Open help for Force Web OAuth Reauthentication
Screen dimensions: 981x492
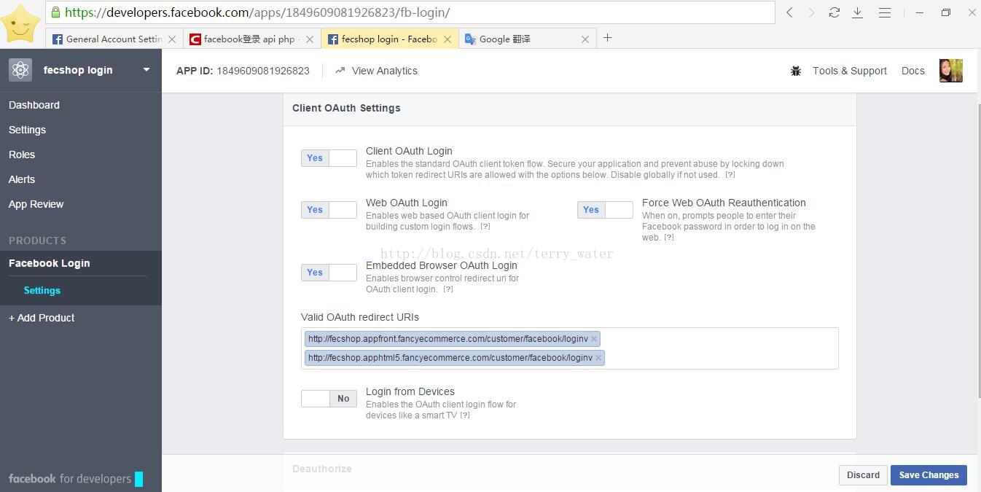(669, 238)
